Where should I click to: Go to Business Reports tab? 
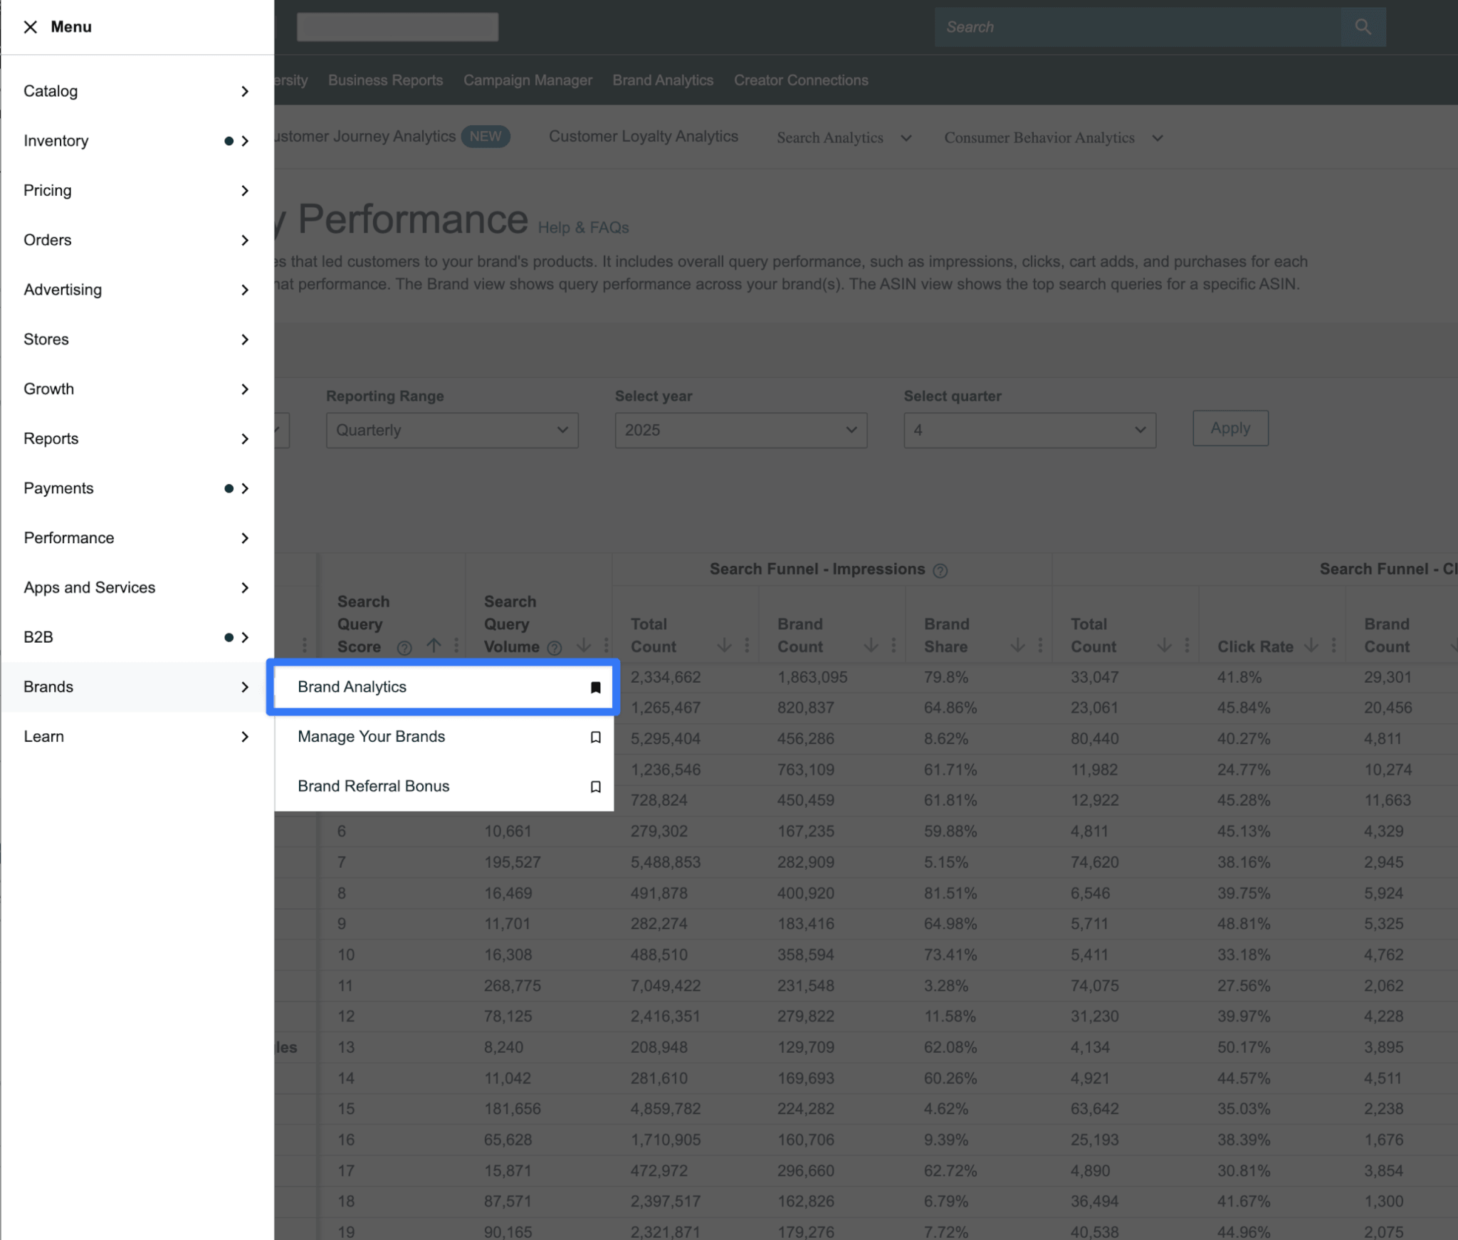click(x=385, y=80)
